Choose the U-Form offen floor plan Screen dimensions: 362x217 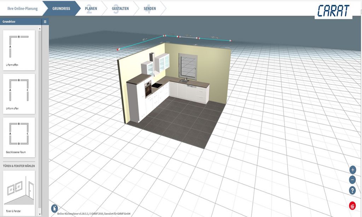click(x=19, y=93)
